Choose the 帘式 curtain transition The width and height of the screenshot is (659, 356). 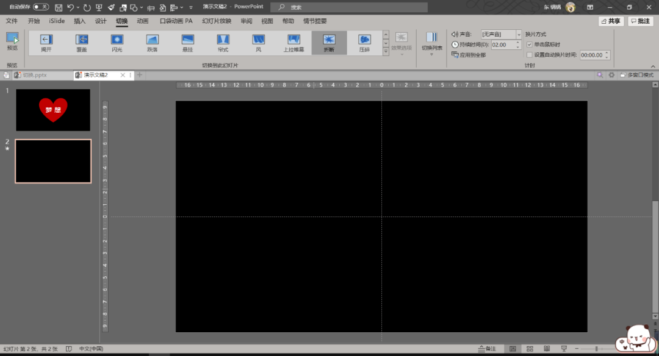[223, 43]
